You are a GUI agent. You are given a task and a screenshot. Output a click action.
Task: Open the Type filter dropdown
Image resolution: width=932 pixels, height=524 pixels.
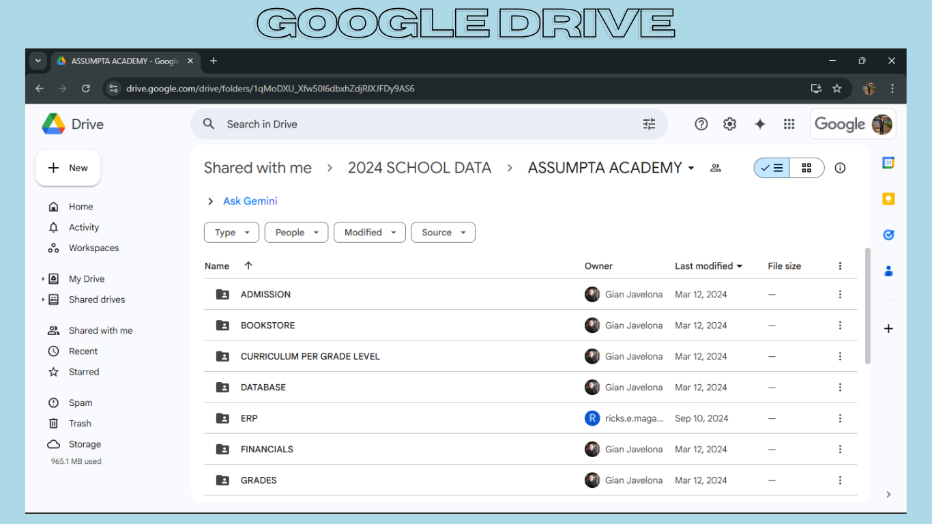[231, 233]
